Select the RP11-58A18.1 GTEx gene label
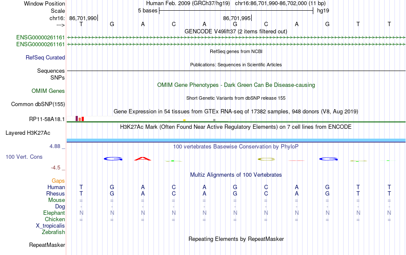This screenshot has width=406, height=255. pos(47,119)
